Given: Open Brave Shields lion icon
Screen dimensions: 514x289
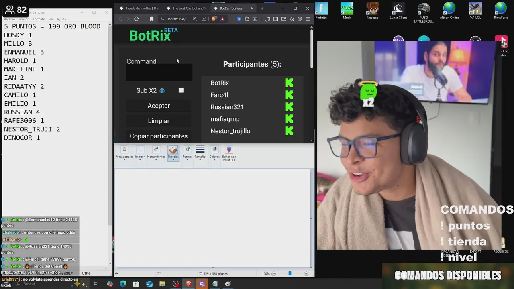Looking at the screenshot, I should [x=214, y=19].
